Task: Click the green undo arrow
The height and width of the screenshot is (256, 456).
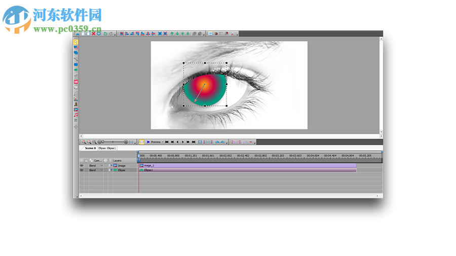Action: pyautogui.click(x=105, y=34)
